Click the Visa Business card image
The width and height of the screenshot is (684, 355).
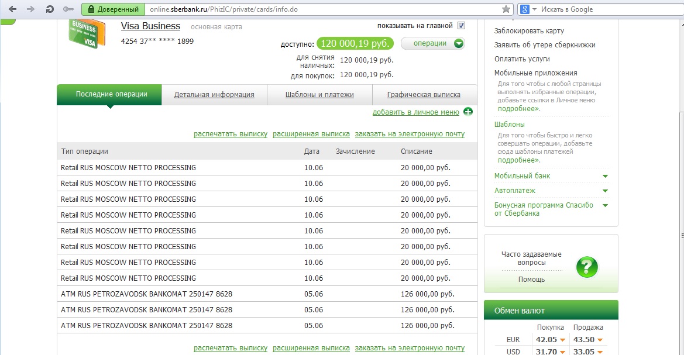87,34
